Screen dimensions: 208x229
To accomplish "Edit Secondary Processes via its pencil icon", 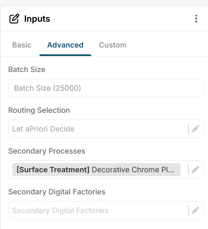I will tap(195, 170).
